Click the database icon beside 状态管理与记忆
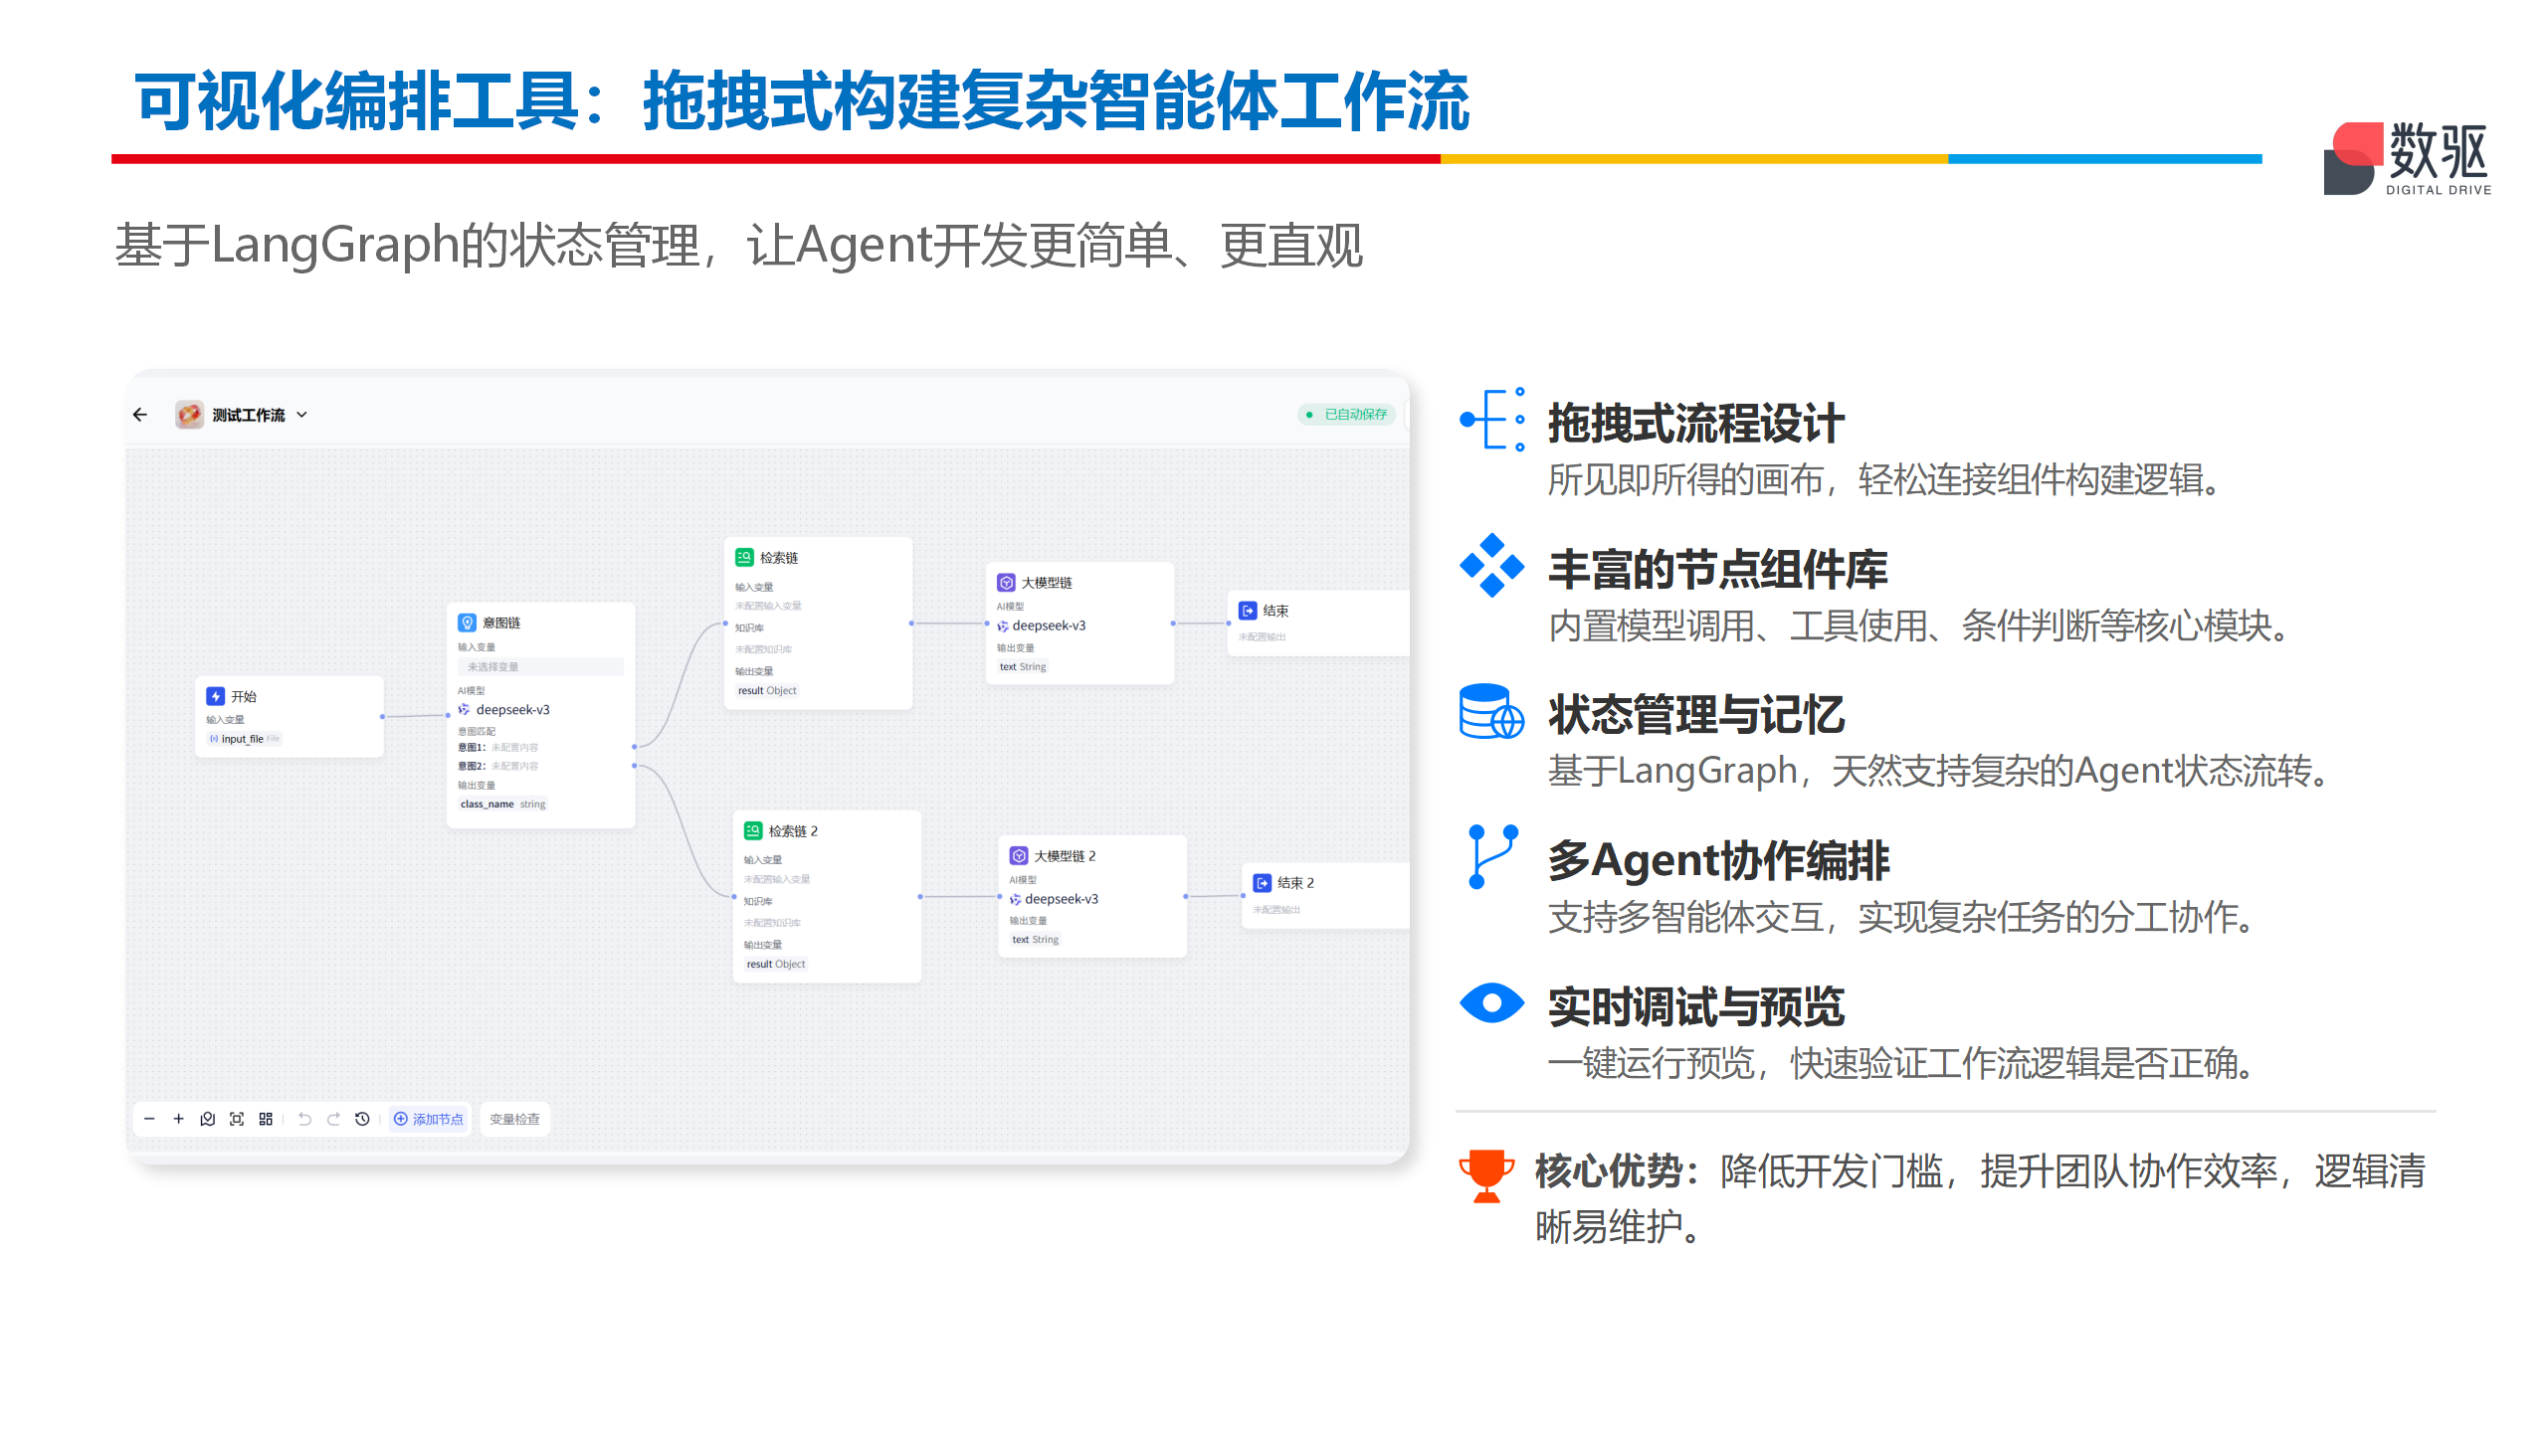 (1492, 712)
